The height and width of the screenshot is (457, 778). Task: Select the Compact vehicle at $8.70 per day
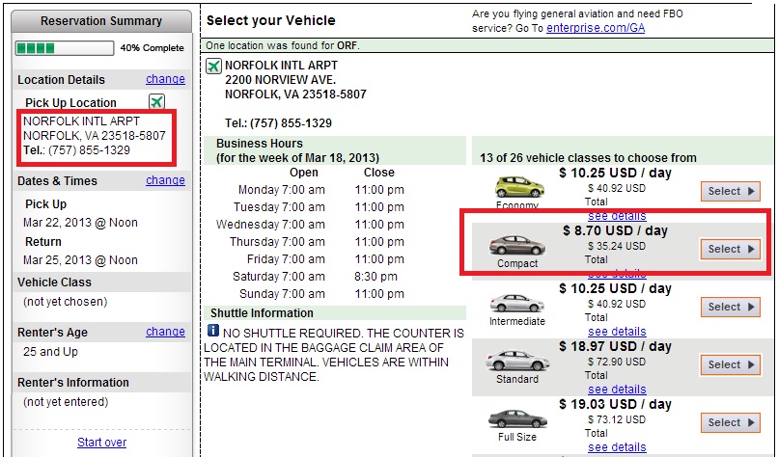coord(731,249)
